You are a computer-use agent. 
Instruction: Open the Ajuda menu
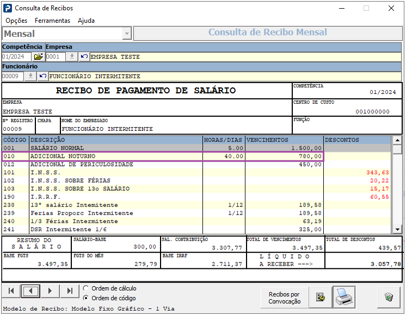coord(86,21)
